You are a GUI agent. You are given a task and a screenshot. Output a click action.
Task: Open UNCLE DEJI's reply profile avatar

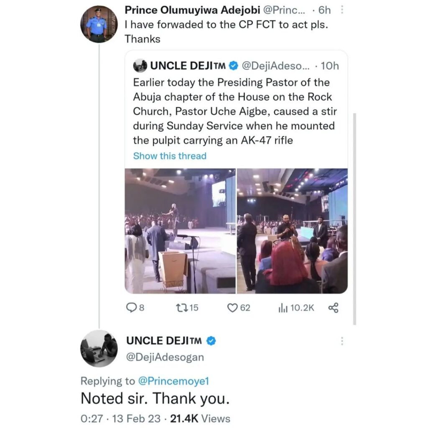(99, 349)
